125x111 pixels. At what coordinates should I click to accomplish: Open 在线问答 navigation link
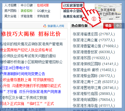coord(43,5)
